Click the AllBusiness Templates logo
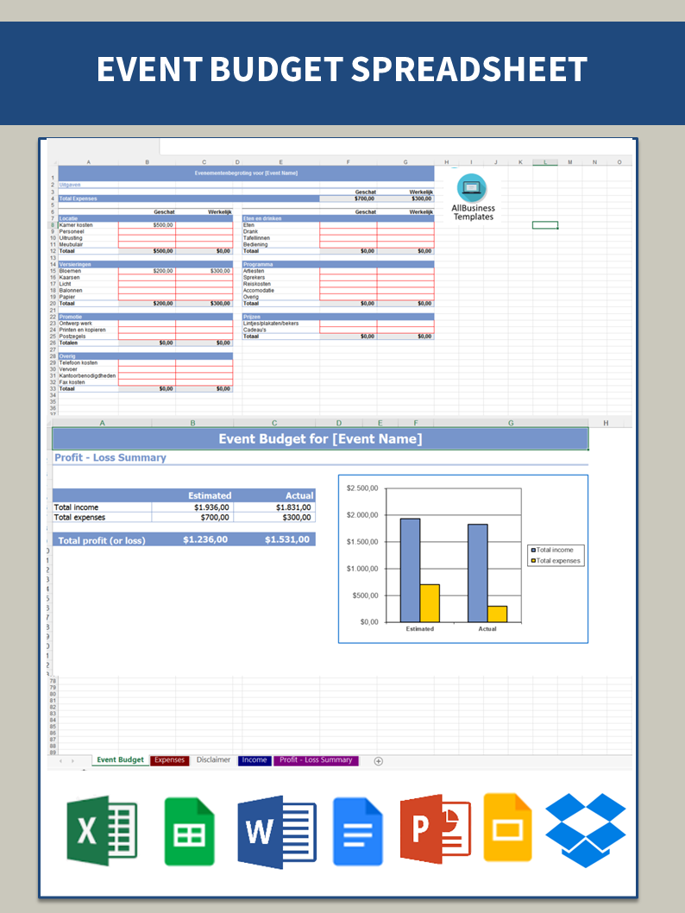Screen dimensions: 685x913 click(473, 198)
